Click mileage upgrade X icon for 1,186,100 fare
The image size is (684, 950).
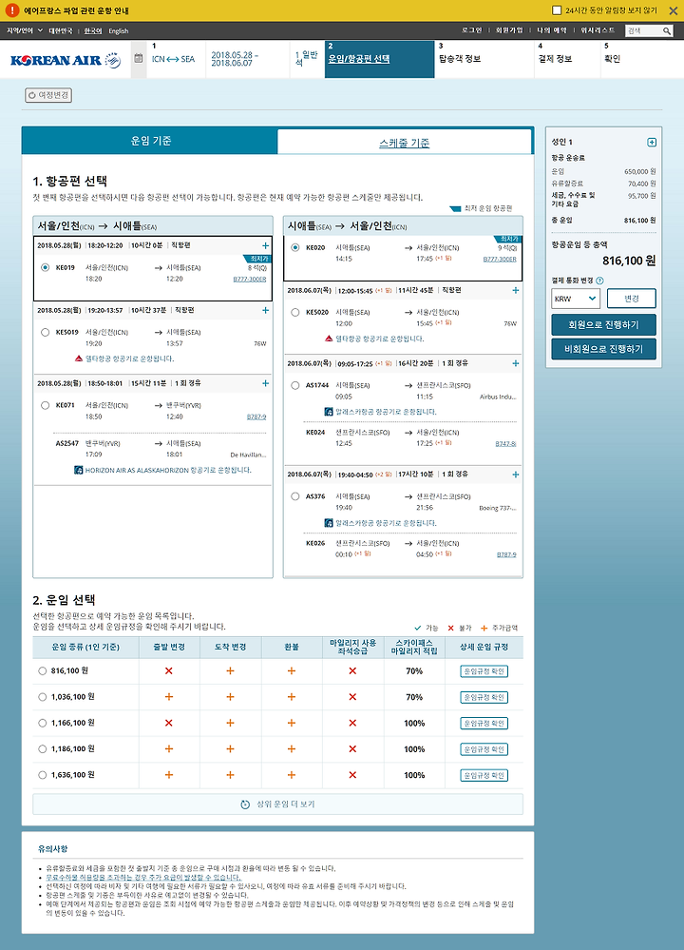coord(352,749)
